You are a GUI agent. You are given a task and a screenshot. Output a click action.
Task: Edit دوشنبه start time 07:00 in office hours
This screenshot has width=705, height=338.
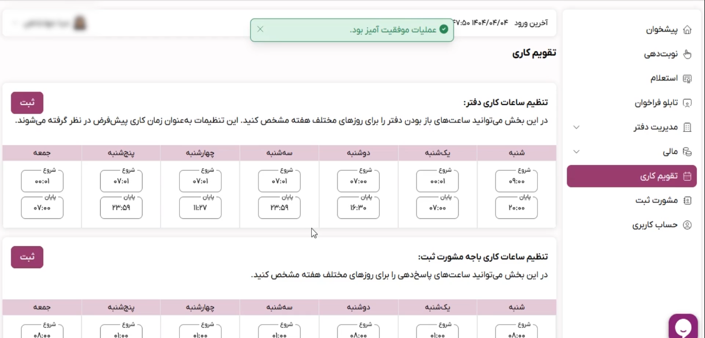(358, 181)
